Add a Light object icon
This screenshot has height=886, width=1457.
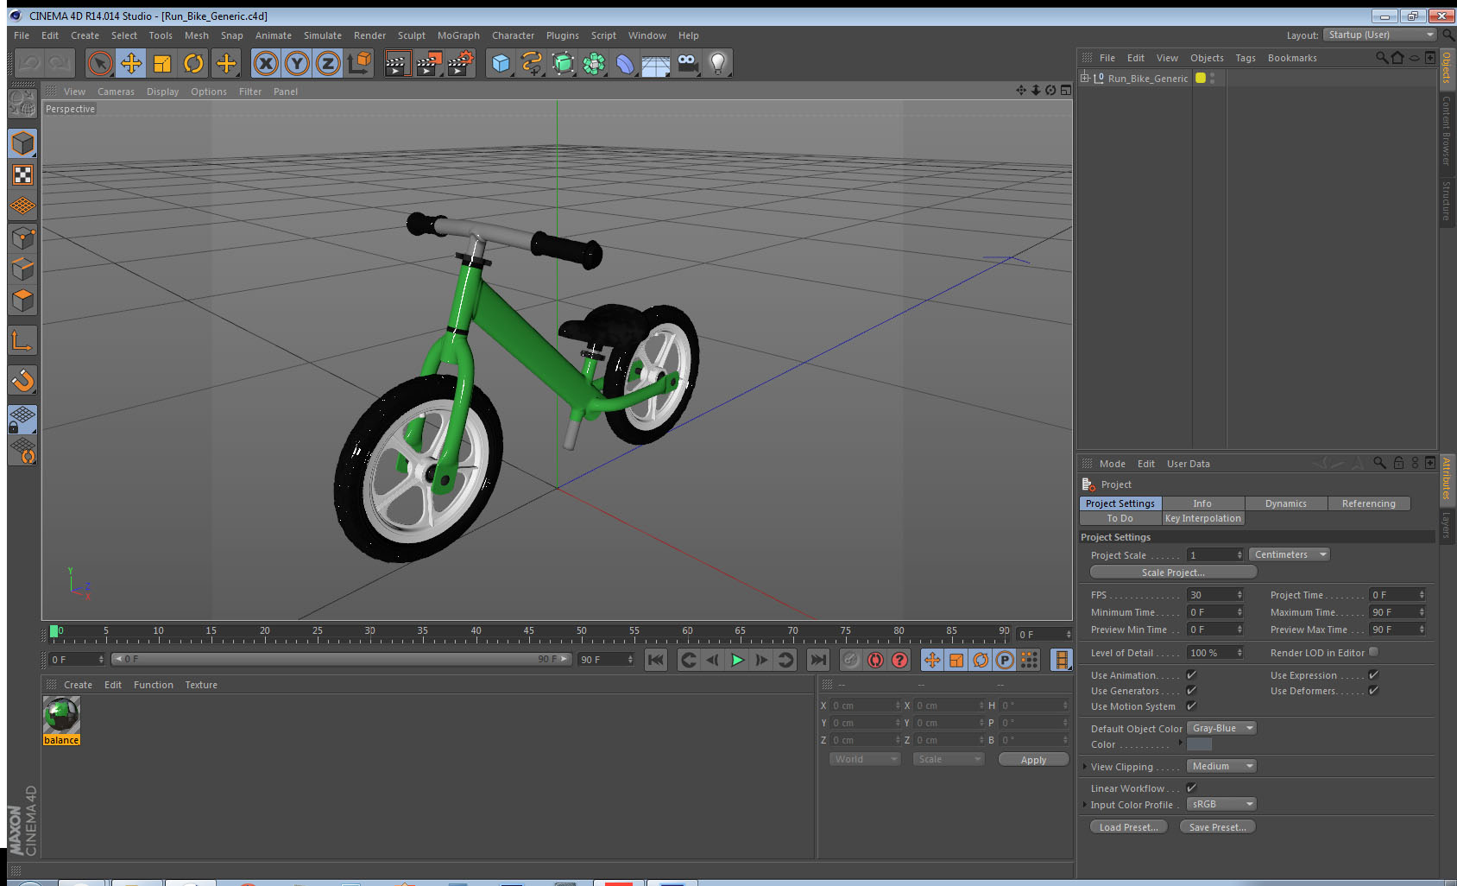[718, 63]
